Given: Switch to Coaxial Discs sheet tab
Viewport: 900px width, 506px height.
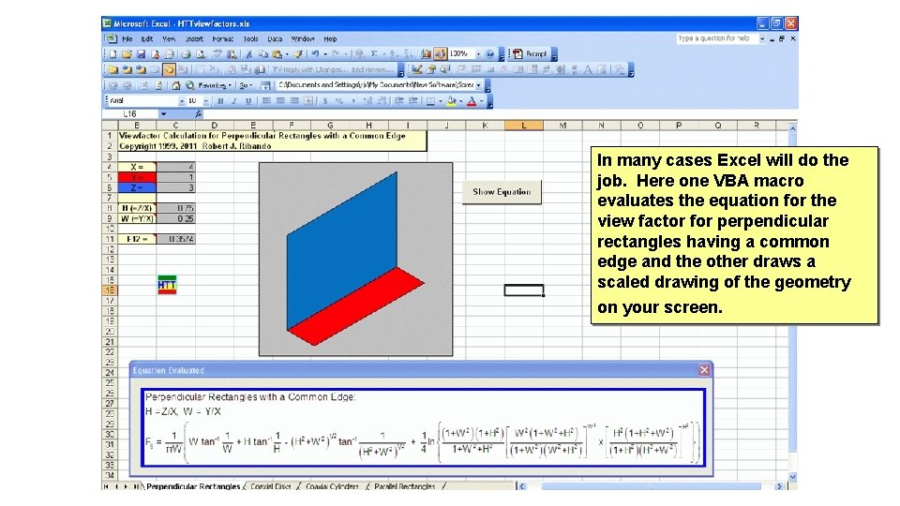Looking at the screenshot, I should click(x=270, y=486).
